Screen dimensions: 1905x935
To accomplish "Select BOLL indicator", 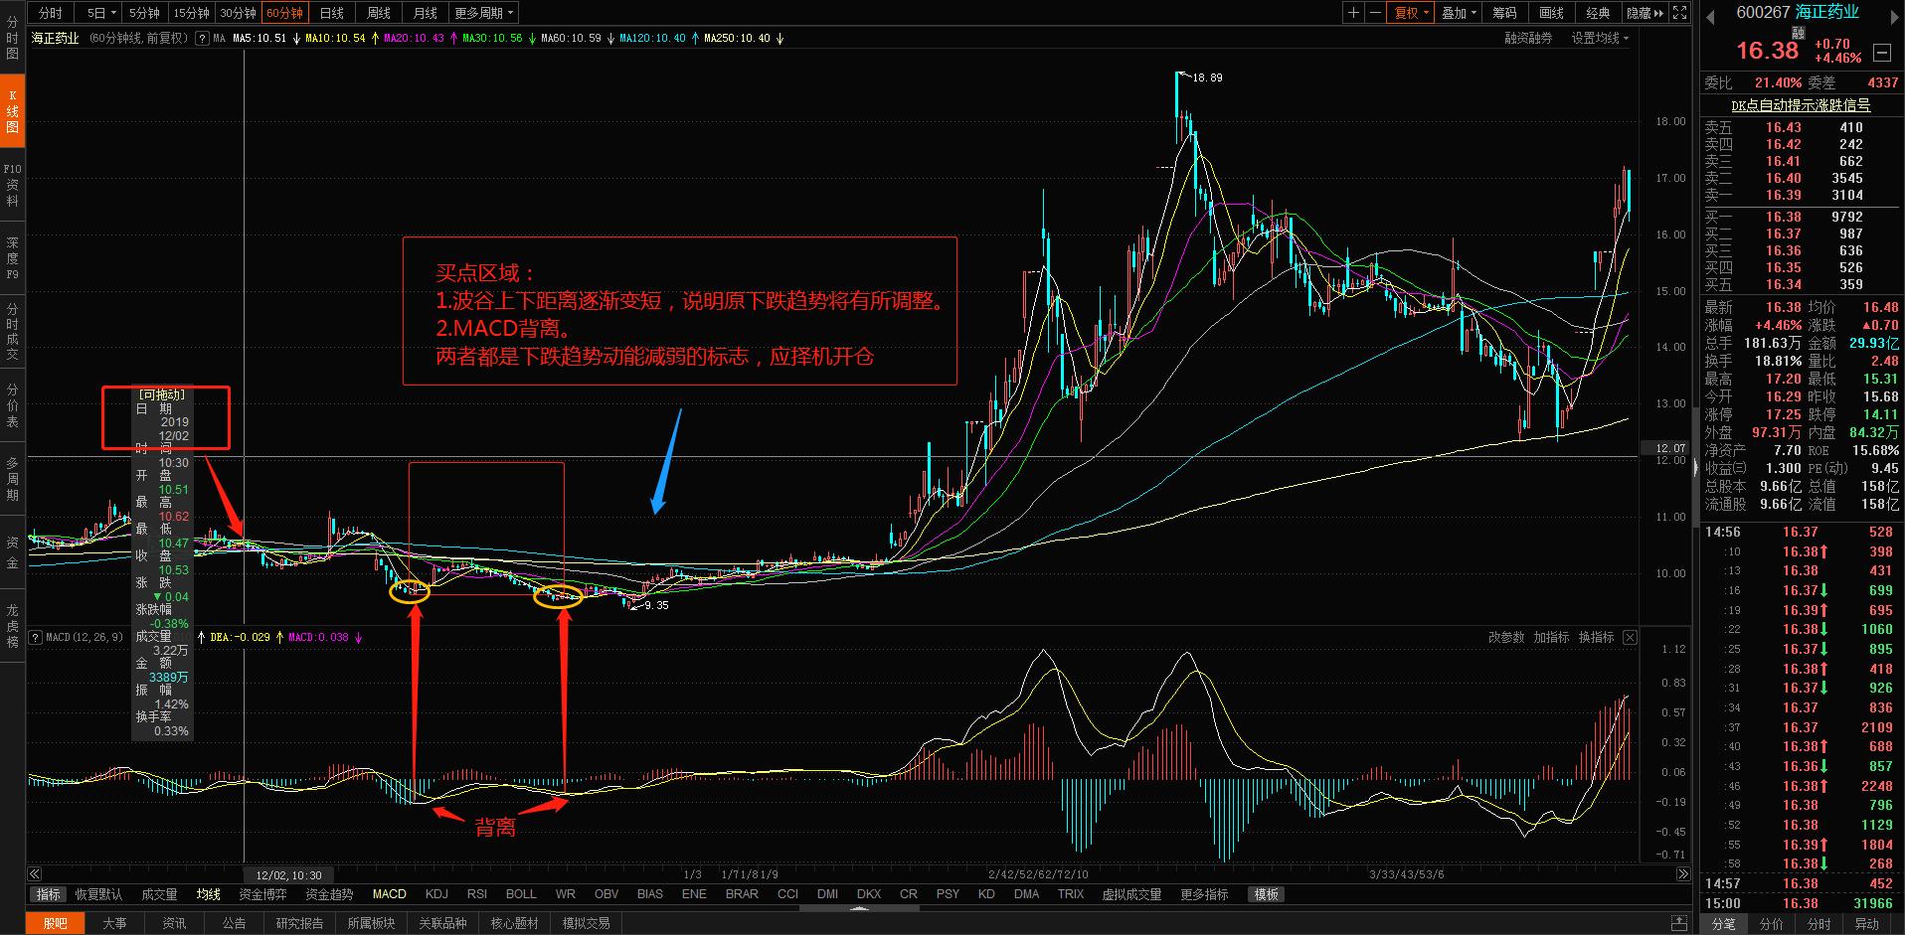I will click(521, 894).
